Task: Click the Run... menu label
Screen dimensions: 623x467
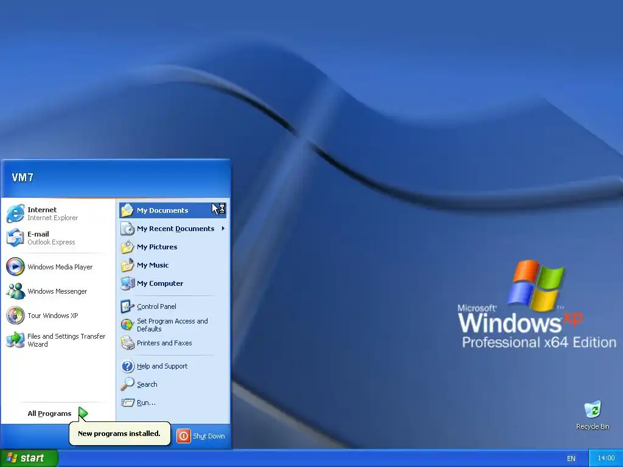Action: [x=146, y=403]
